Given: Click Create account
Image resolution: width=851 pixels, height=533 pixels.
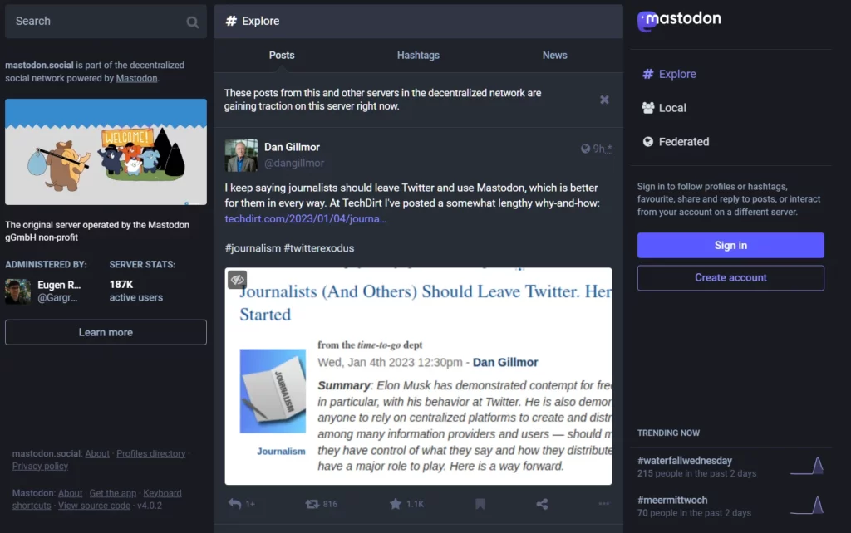Looking at the screenshot, I should pyautogui.click(x=730, y=277).
